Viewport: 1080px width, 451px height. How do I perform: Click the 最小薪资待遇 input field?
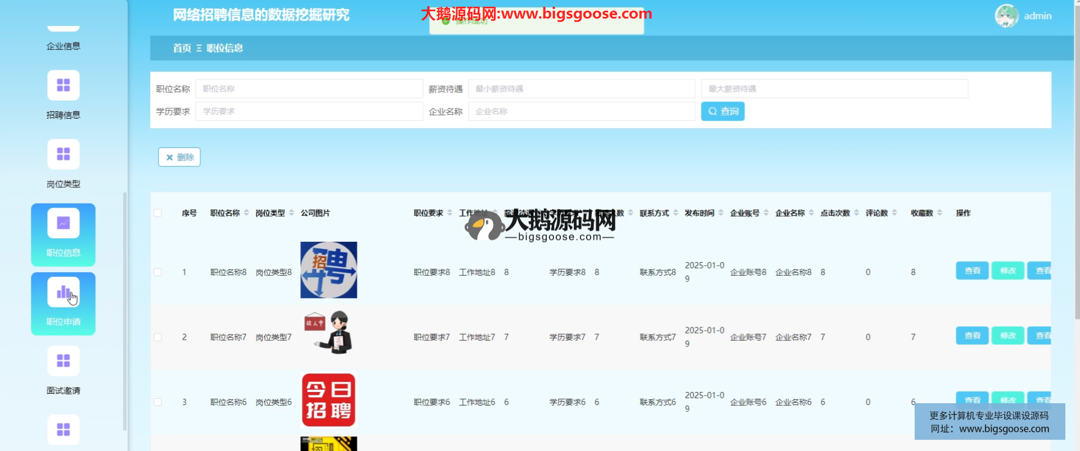pos(582,89)
